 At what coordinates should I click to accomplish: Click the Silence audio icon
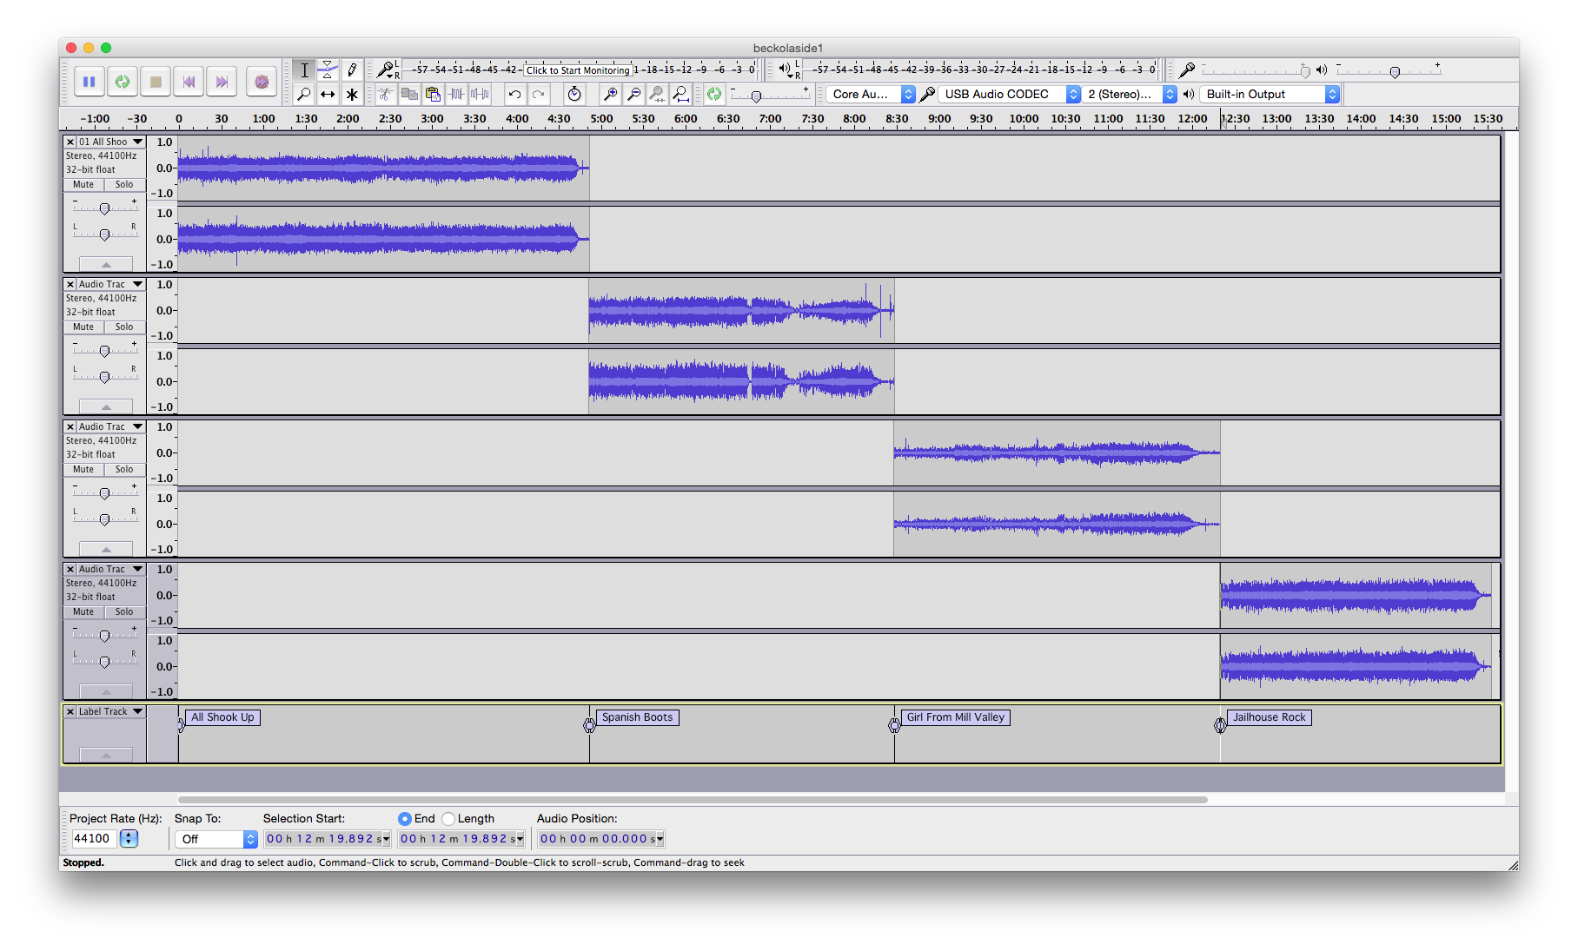click(480, 94)
